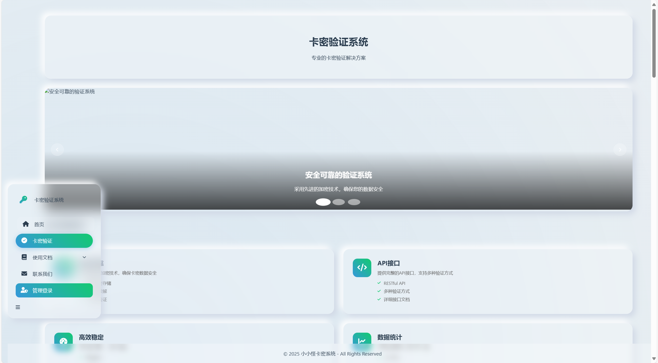Screen dimensions: 658x363
Task: Open 首页 from the sidebar menu
Action: [x=39, y=224]
